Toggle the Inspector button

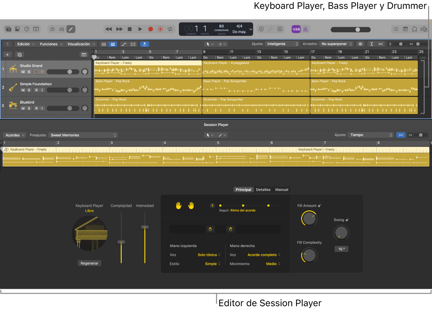(18, 29)
